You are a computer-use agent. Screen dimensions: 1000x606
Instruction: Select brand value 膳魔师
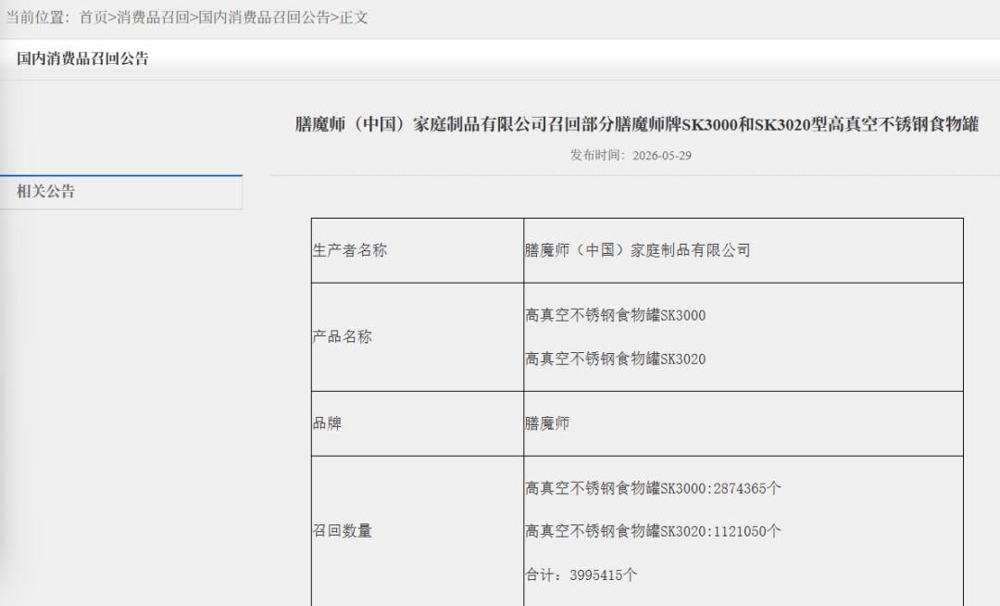click(x=547, y=423)
